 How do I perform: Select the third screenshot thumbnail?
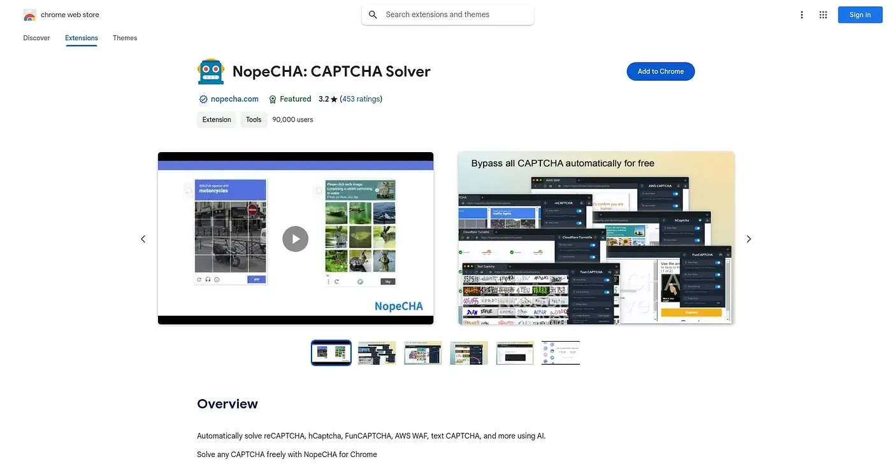click(x=423, y=353)
